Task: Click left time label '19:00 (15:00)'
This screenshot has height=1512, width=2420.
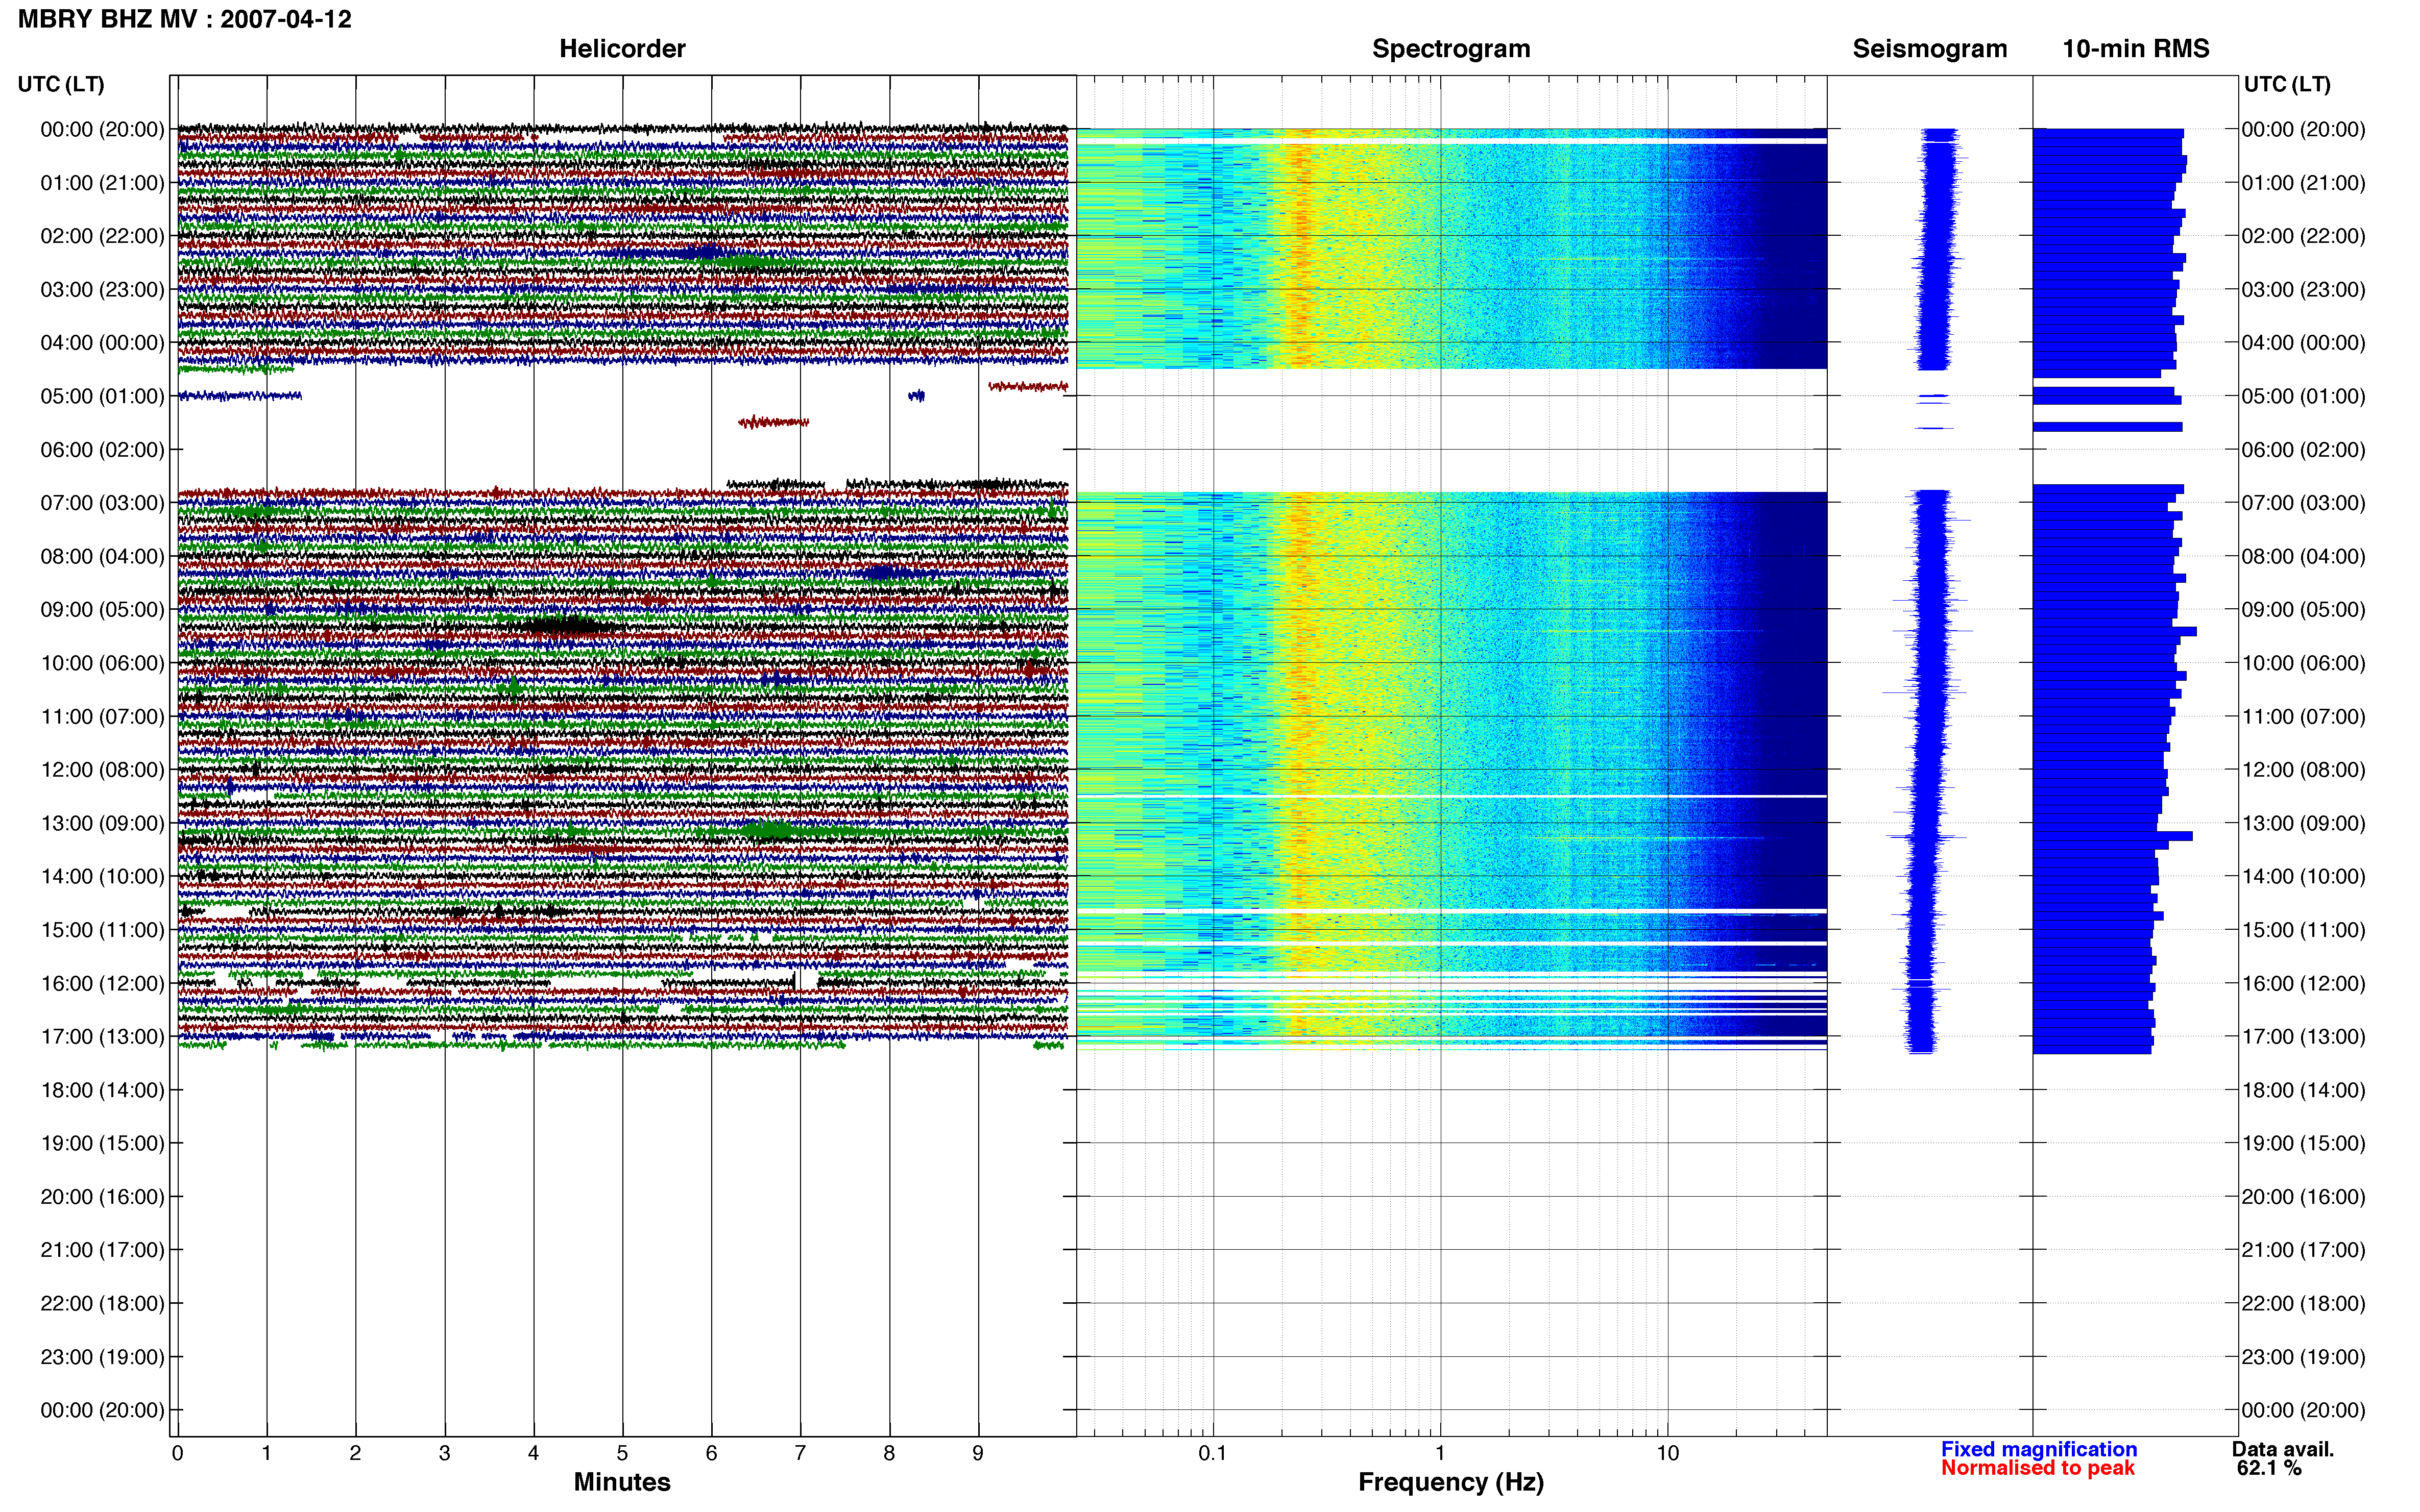Action: (x=102, y=1143)
